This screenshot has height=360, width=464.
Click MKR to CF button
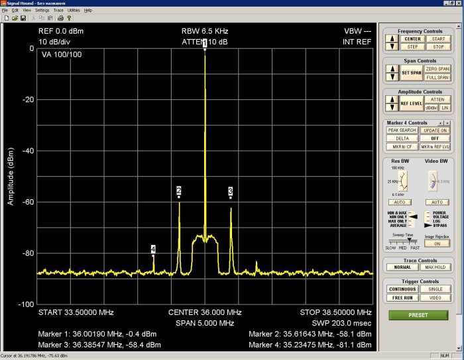402,147
